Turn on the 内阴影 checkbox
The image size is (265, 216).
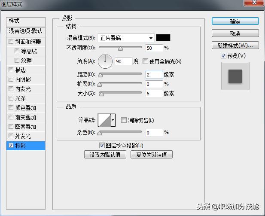pos(11,79)
